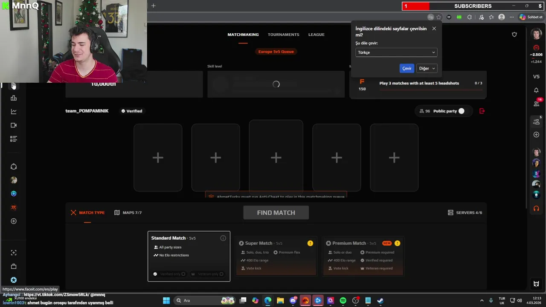Click the VS icon in right sidebar
This screenshot has width=546, height=307.
536,77
